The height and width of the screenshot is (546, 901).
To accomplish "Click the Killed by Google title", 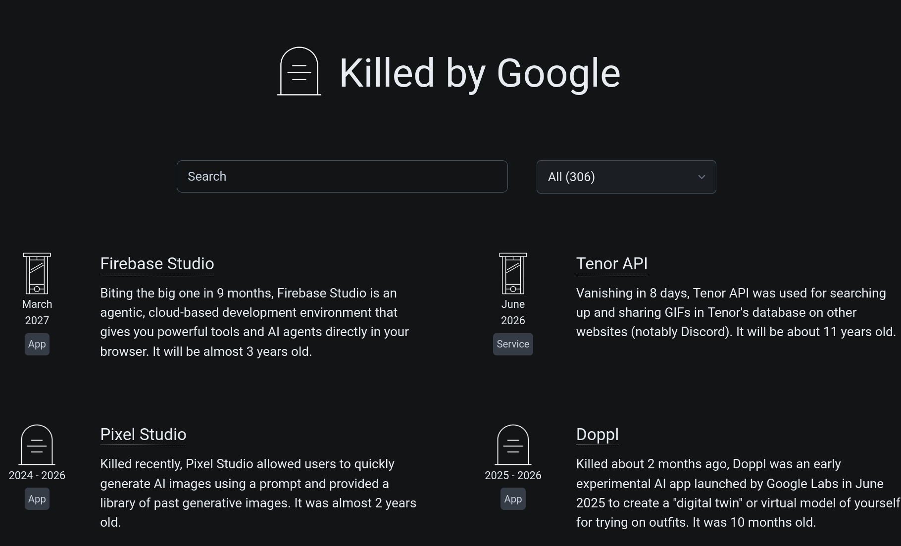I will (480, 73).
